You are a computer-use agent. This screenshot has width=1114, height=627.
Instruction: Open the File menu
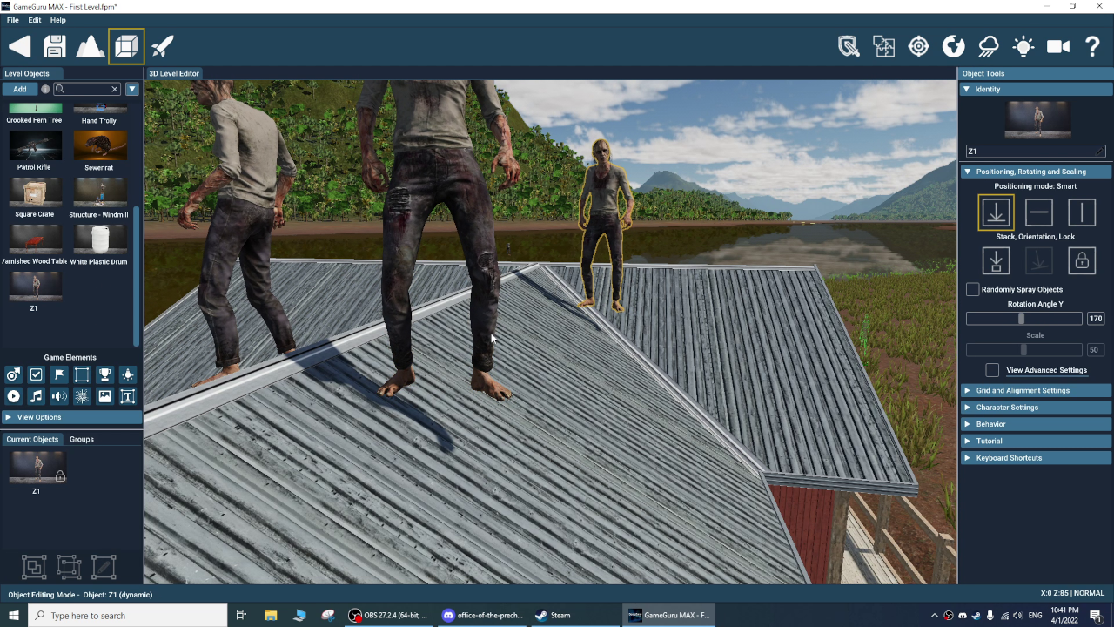pyautogui.click(x=13, y=20)
